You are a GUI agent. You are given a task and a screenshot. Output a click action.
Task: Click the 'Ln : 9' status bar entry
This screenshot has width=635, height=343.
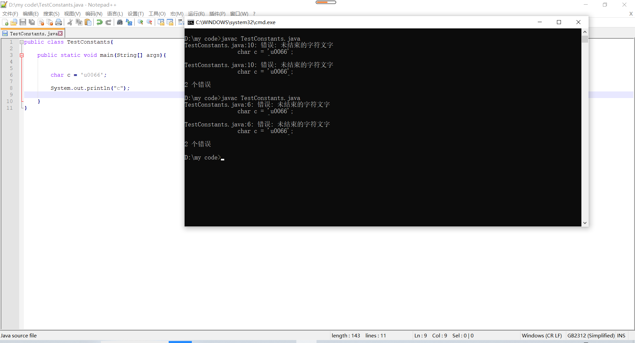point(421,335)
